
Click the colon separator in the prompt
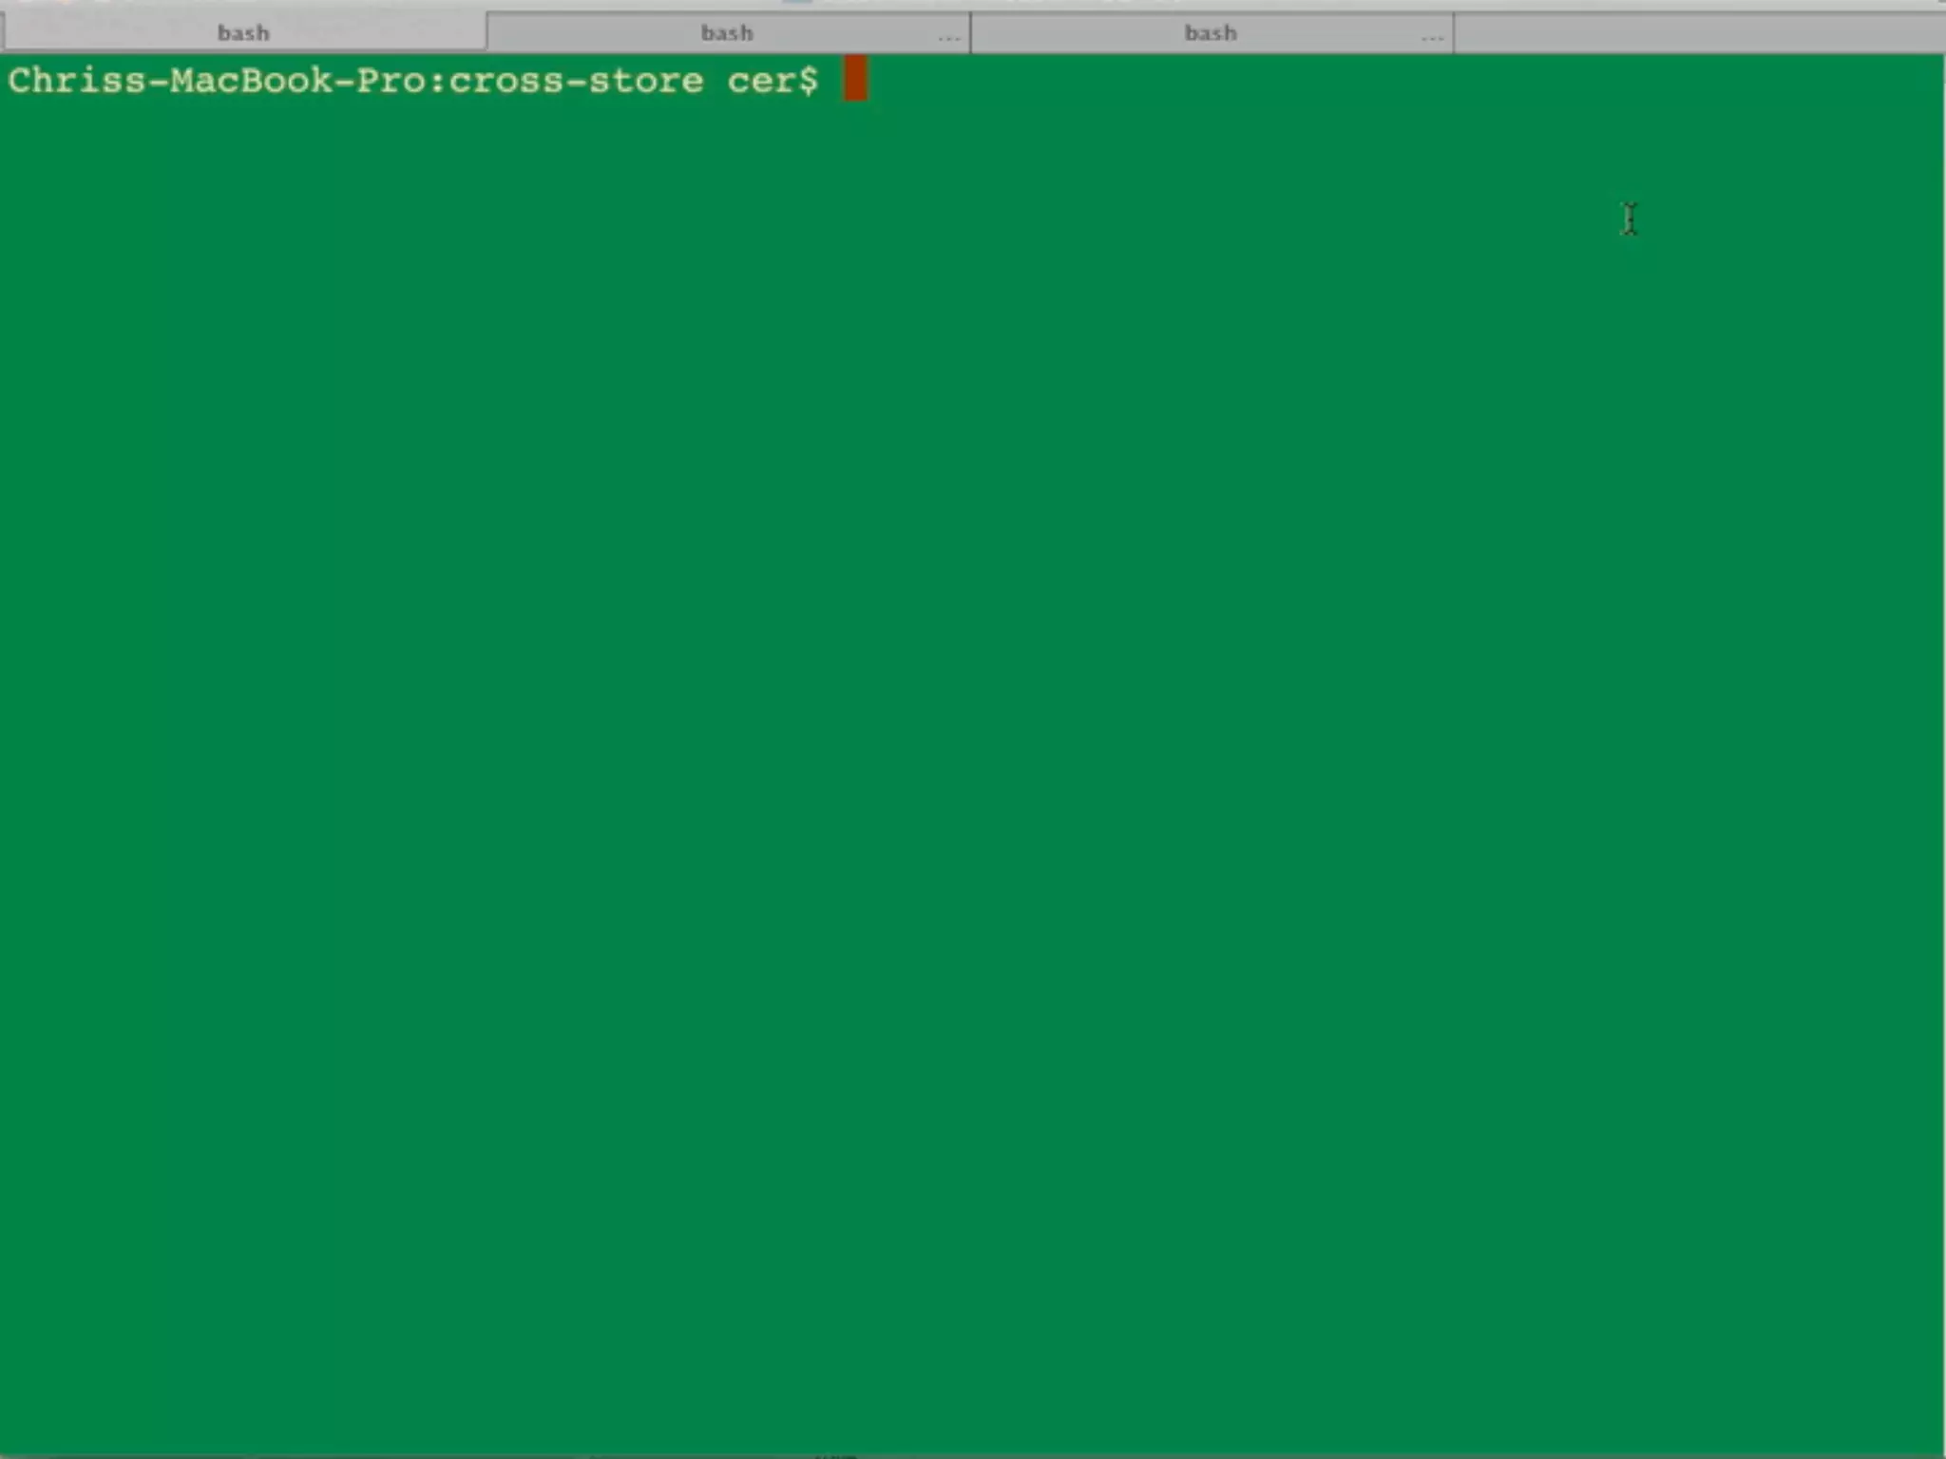pyautogui.click(x=437, y=81)
